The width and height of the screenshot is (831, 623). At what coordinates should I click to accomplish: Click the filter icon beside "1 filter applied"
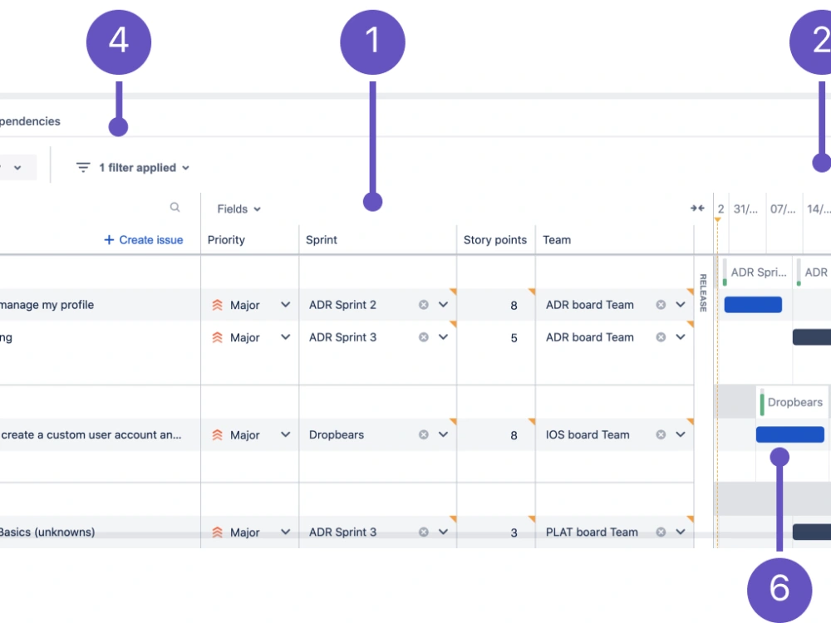[82, 167]
